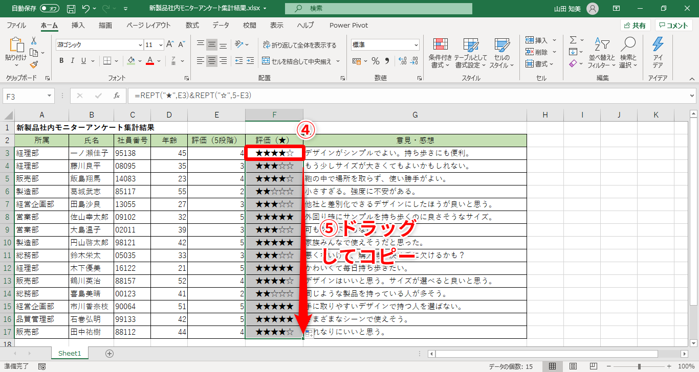Select the Sheet1 tab
699x372 pixels.
70,353
